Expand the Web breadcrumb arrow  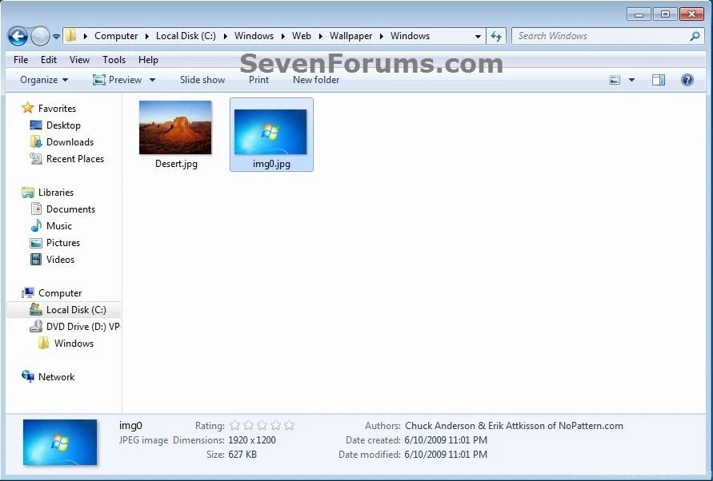click(320, 36)
